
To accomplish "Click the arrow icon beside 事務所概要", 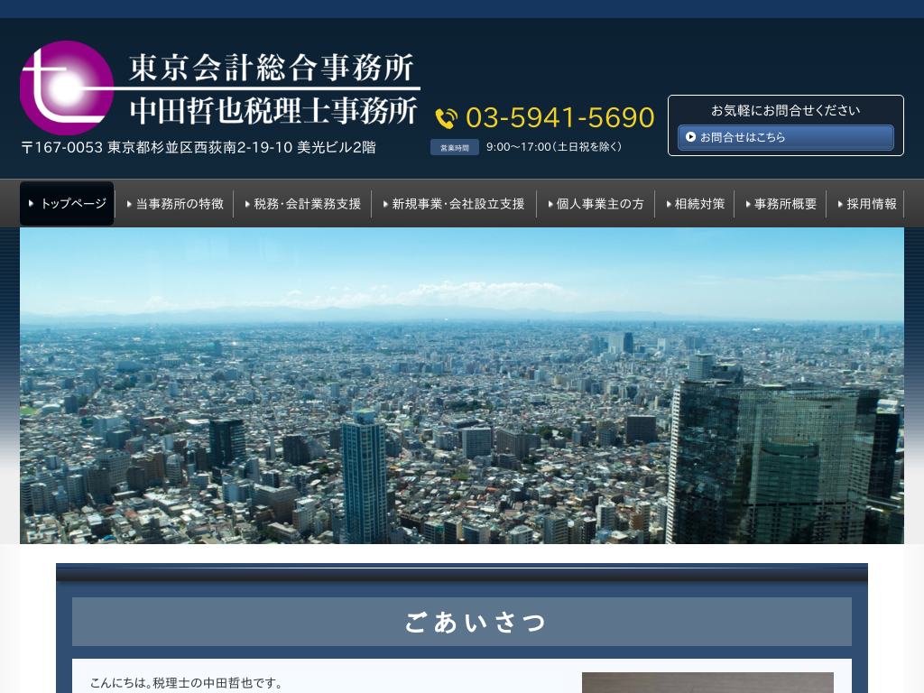I will [x=748, y=204].
